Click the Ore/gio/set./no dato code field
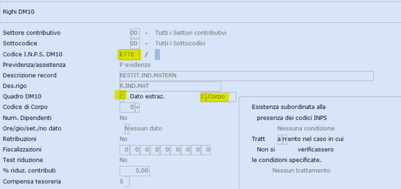 127,129
